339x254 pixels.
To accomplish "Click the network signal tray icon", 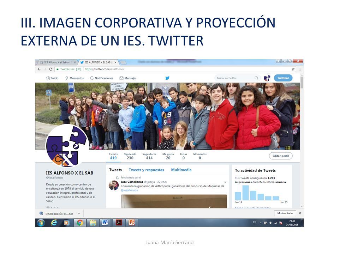I will (275, 223).
